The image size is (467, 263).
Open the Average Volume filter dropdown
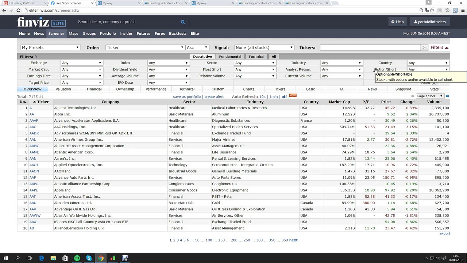(168, 76)
